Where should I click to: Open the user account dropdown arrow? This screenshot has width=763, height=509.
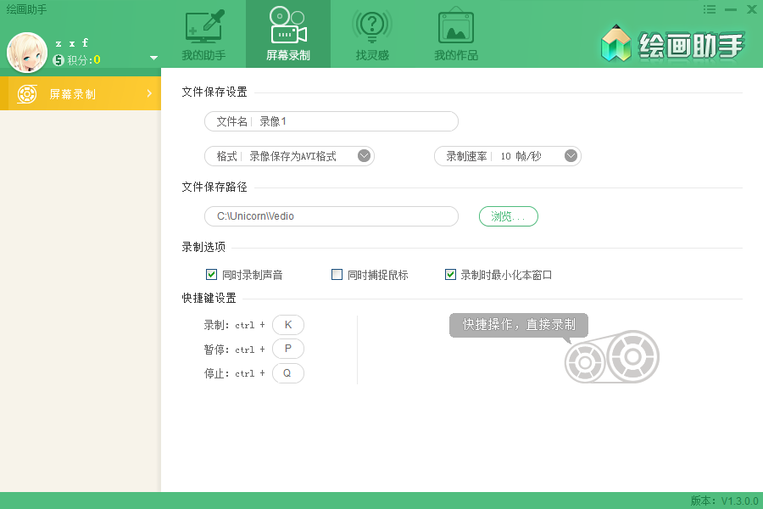click(153, 59)
